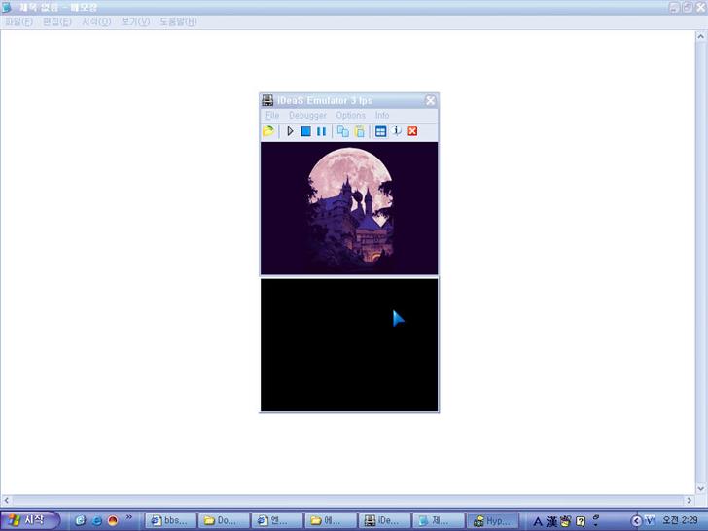
Task: Click the IME 漢 hanja conversion icon
Action: pyautogui.click(x=550, y=522)
